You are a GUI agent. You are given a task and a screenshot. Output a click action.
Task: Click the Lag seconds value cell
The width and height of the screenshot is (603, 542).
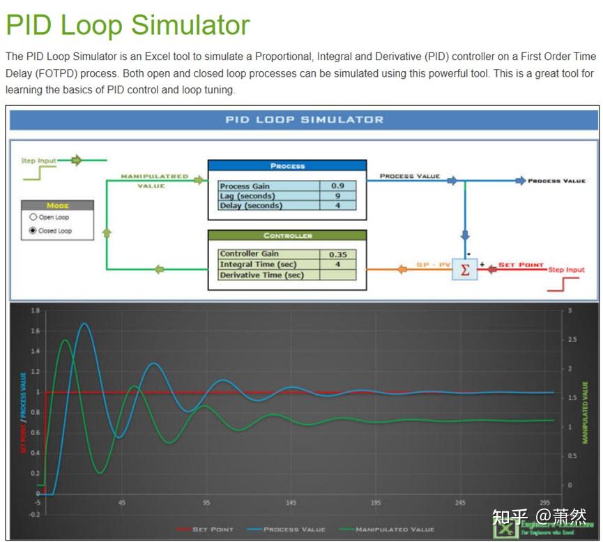pyautogui.click(x=337, y=195)
